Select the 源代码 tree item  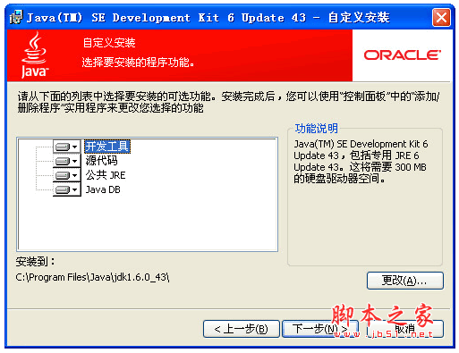(101, 161)
